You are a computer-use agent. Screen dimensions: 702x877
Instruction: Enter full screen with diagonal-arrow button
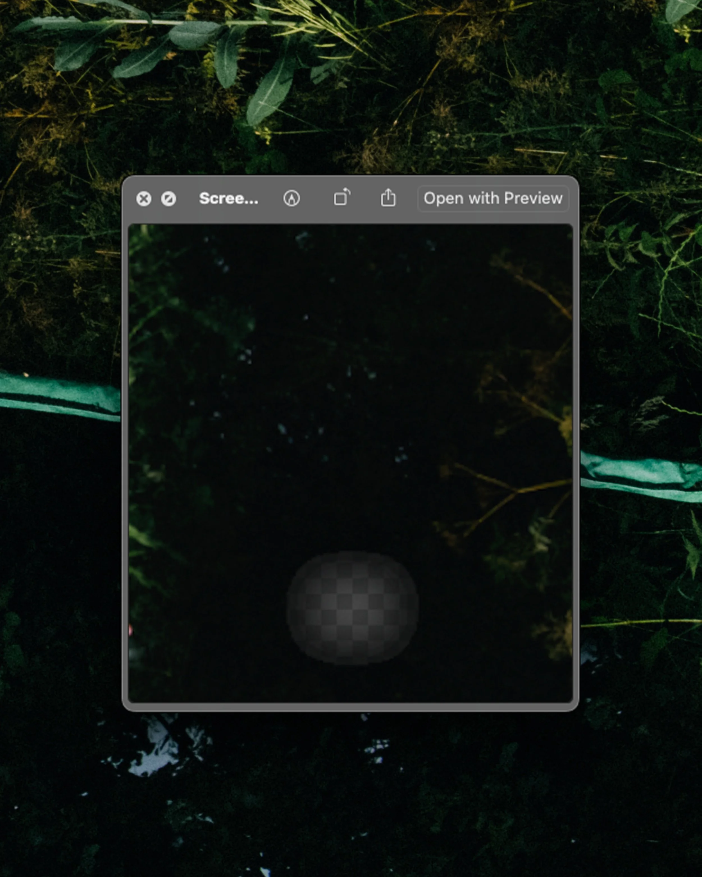pyautogui.click(x=168, y=199)
